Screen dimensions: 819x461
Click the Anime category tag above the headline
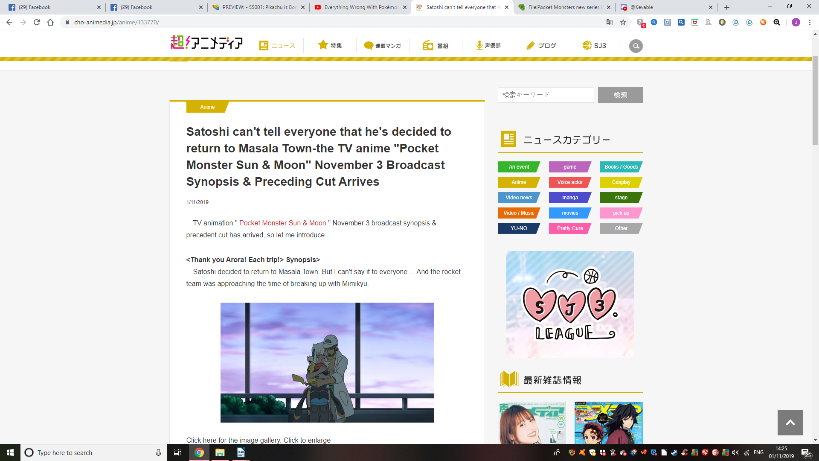point(207,107)
